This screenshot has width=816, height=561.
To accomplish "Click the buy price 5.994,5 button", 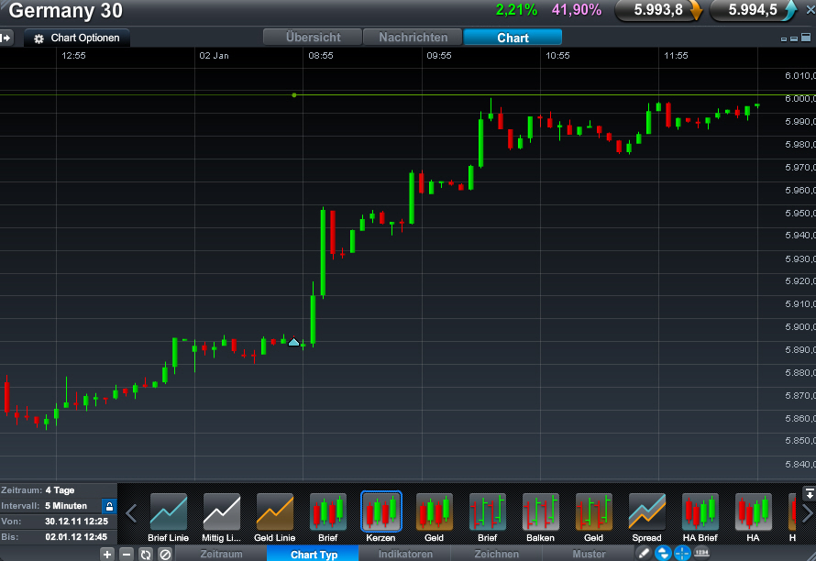I will click(753, 10).
